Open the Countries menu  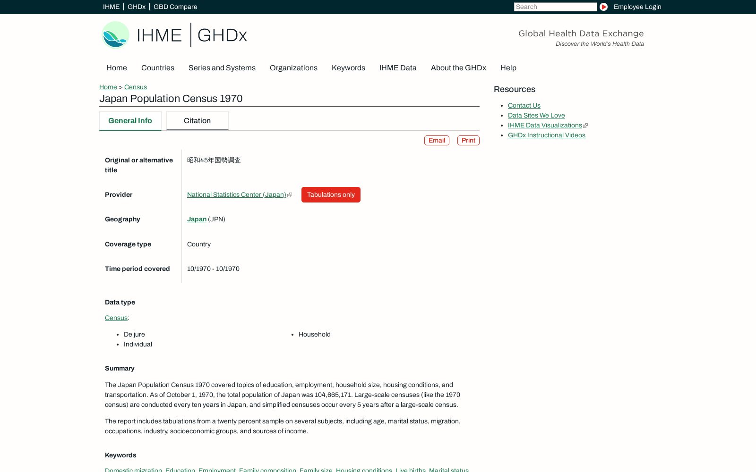click(x=158, y=68)
